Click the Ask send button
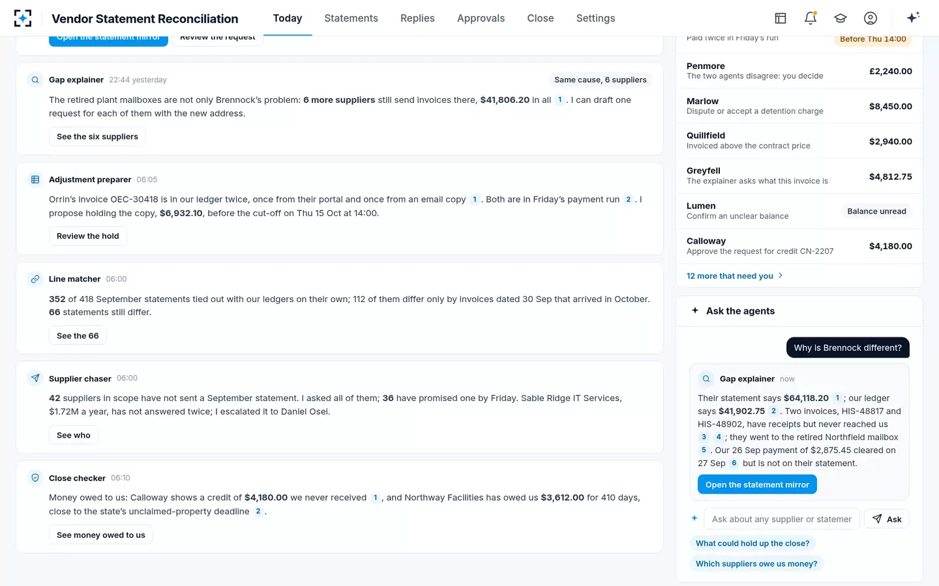Viewport: 939px width, 586px height. coord(887,519)
